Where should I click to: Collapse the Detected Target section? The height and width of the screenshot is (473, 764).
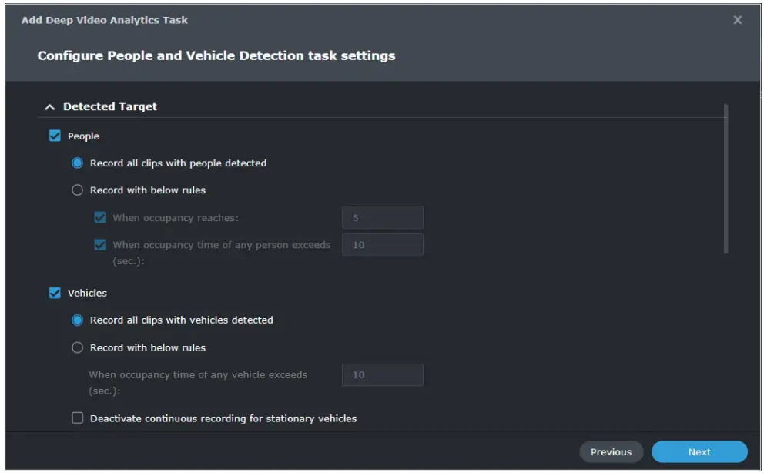[x=49, y=106]
